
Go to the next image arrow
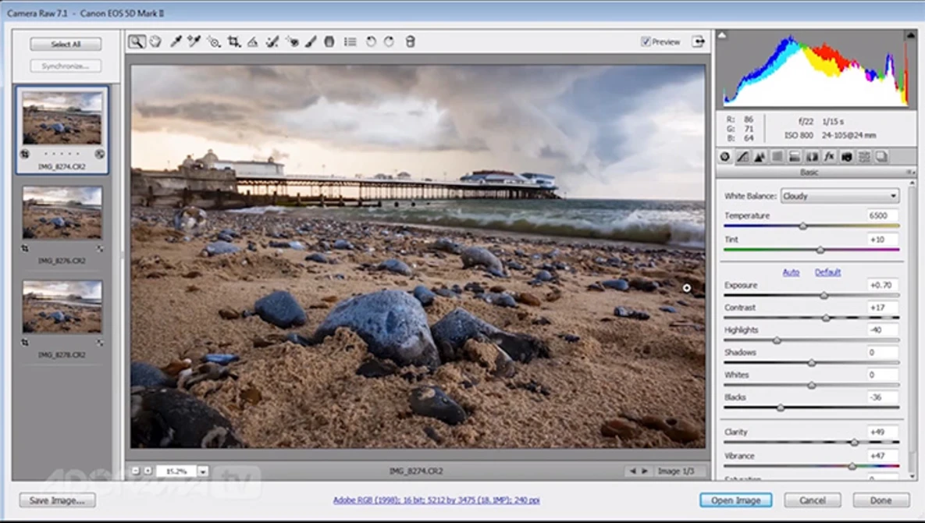pyautogui.click(x=645, y=471)
